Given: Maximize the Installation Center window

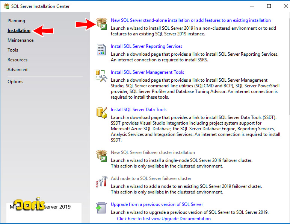Looking at the screenshot, I should (x=269, y=6).
